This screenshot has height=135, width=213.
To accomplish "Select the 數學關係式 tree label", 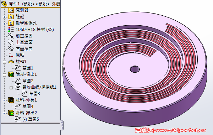I will coord(26,23).
